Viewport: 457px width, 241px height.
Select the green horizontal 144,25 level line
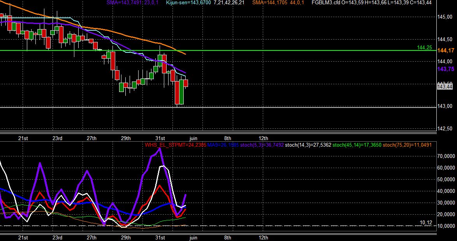218,50
